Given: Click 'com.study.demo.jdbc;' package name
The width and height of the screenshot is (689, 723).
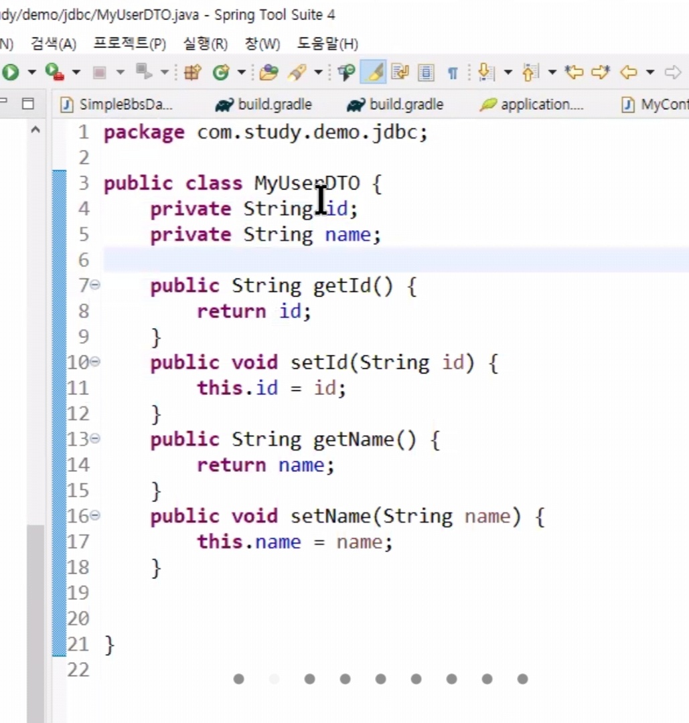Looking at the screenshot, I should pos(313,133).
